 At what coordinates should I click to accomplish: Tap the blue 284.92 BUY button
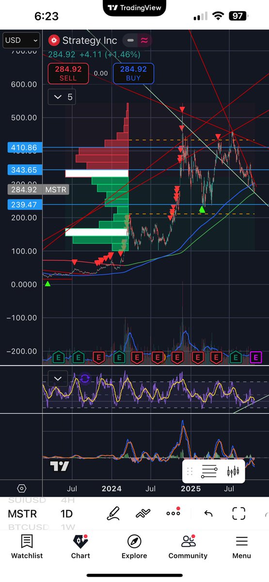[x=133, y=73]
